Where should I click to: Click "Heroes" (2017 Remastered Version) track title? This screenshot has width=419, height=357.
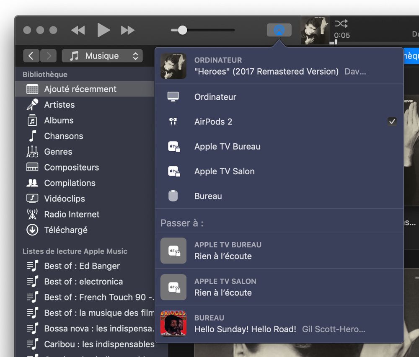pos(266,72)
